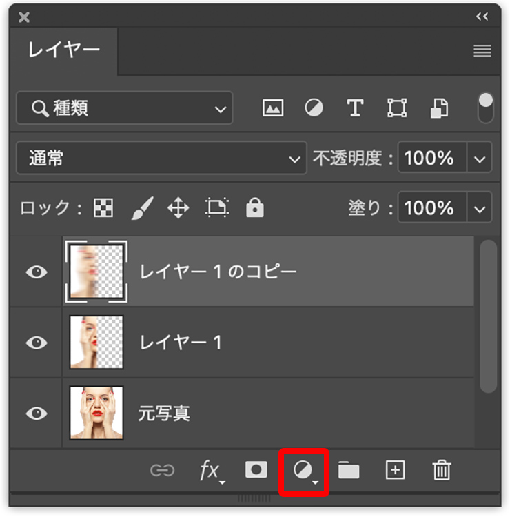Open the Layers panel hamburger menu
Viewport: 510px width, 519px height.
pos(482,51)
